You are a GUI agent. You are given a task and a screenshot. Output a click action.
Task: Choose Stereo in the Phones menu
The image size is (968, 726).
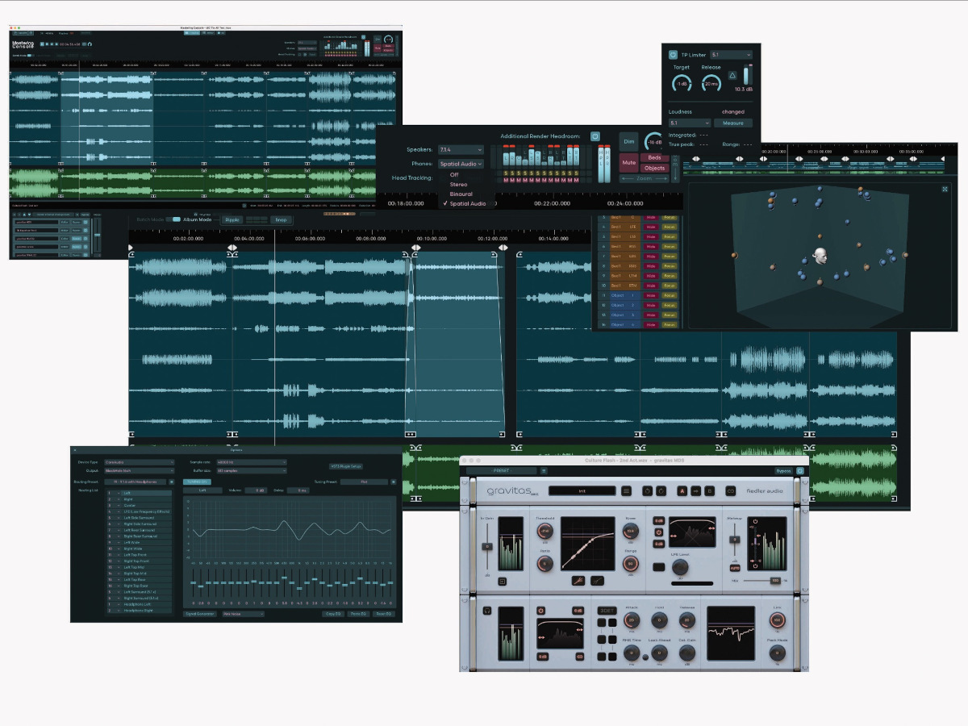[x=458, y=185]
